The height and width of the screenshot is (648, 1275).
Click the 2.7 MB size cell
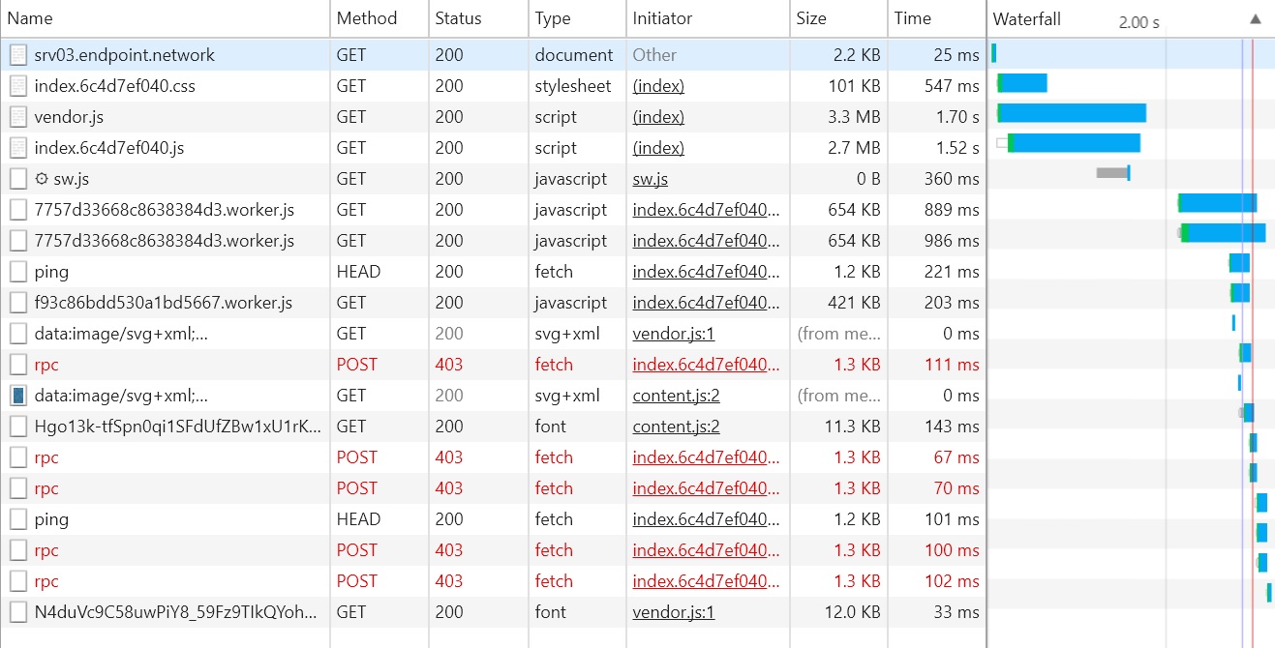(x=838, y=148)
